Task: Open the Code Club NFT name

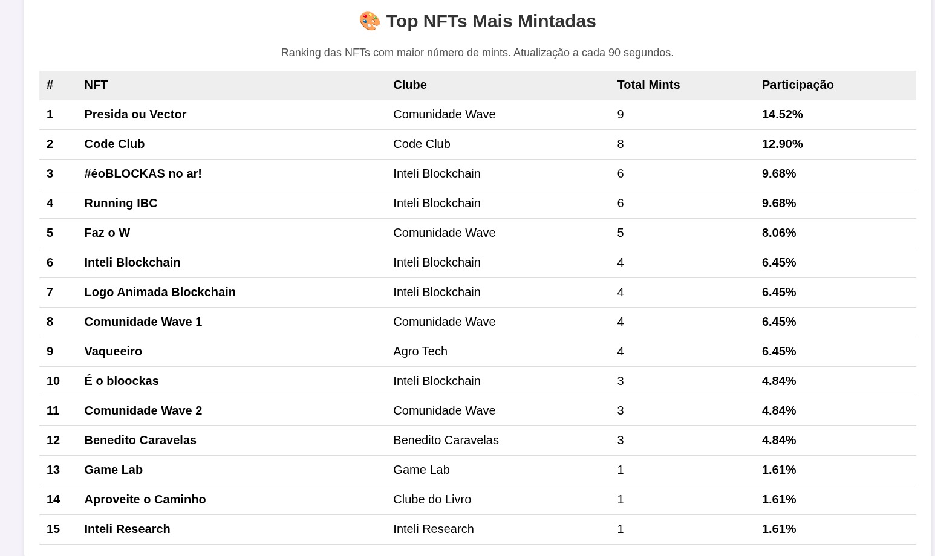Action: click(x=114, y=144)
